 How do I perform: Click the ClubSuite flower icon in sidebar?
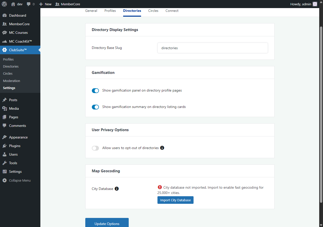coord(5,50)
